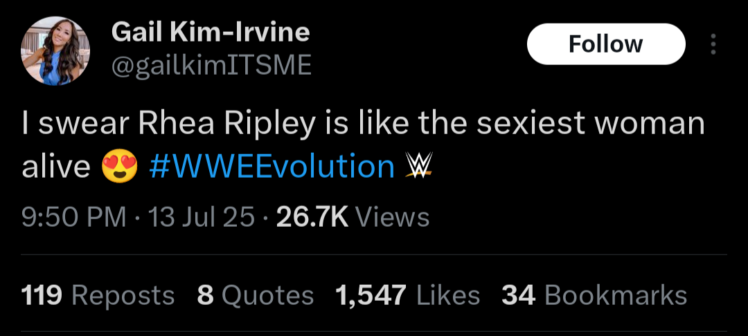This screenshot has height=336, width=748.
Task: Click the WWE logo emoji
Action: (419, 165)
